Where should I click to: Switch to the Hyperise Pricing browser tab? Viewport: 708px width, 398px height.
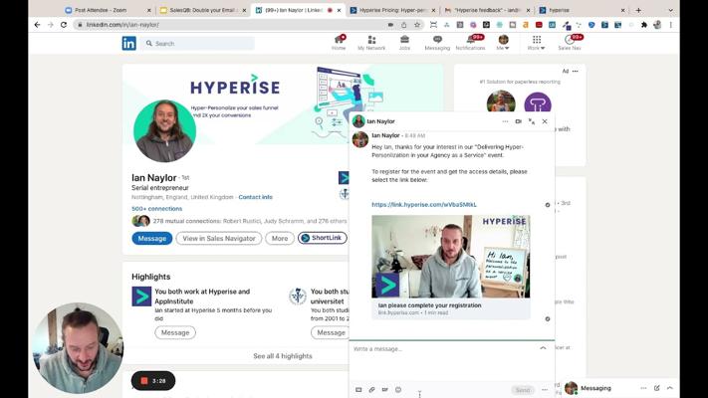[x=389, y=10]
